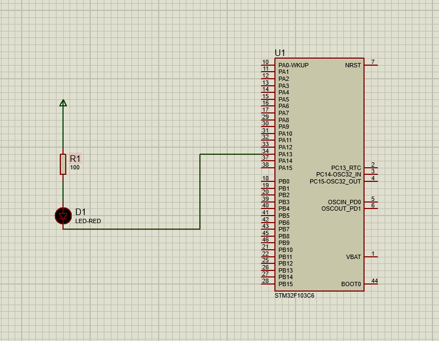Click the PB7 pin label
The width and height of the screenshot is (439, 341).
point(284,229)
